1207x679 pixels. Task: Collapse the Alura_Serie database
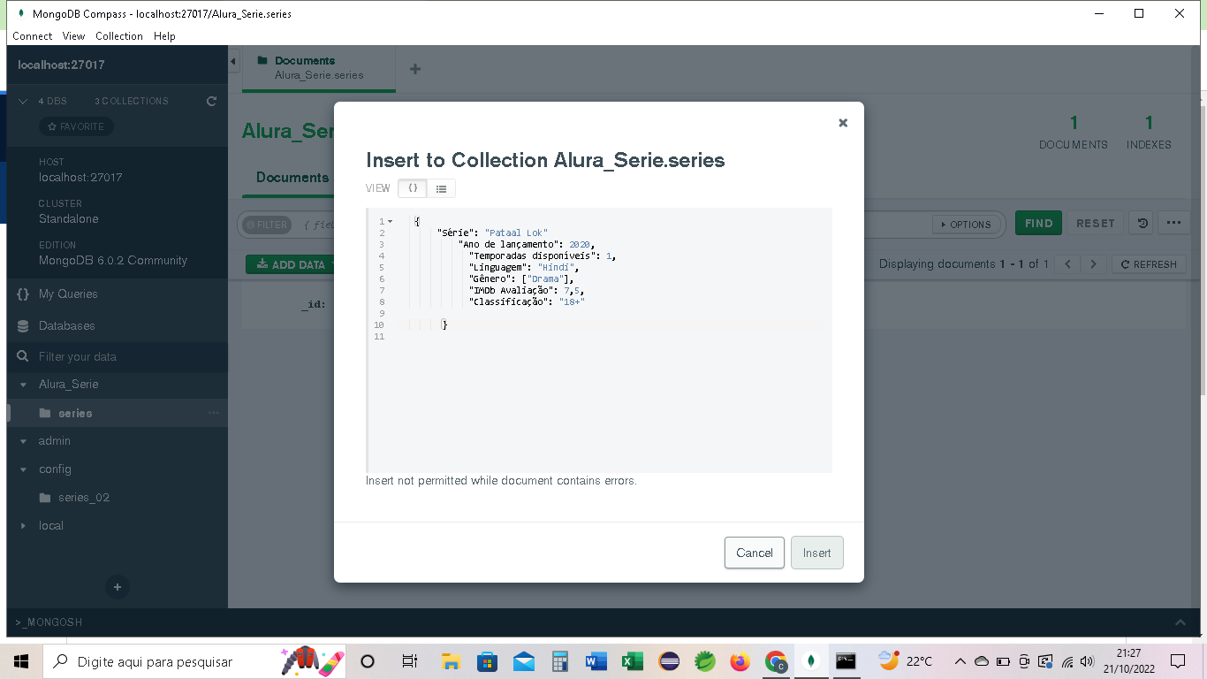tap(24, 385)
